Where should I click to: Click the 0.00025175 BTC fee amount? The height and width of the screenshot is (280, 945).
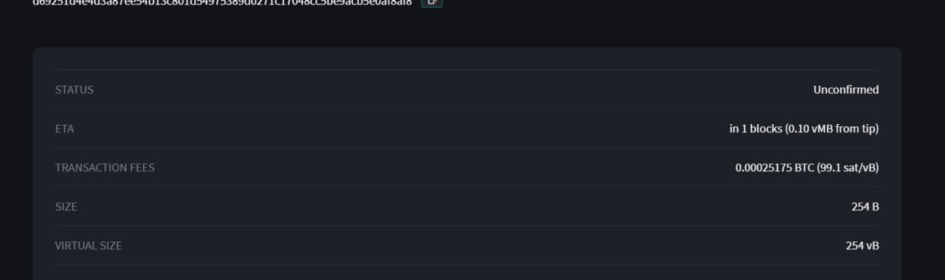pos(774,168)
